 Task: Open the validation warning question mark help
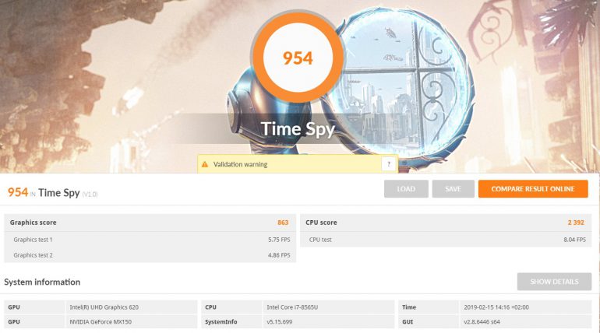389,164
